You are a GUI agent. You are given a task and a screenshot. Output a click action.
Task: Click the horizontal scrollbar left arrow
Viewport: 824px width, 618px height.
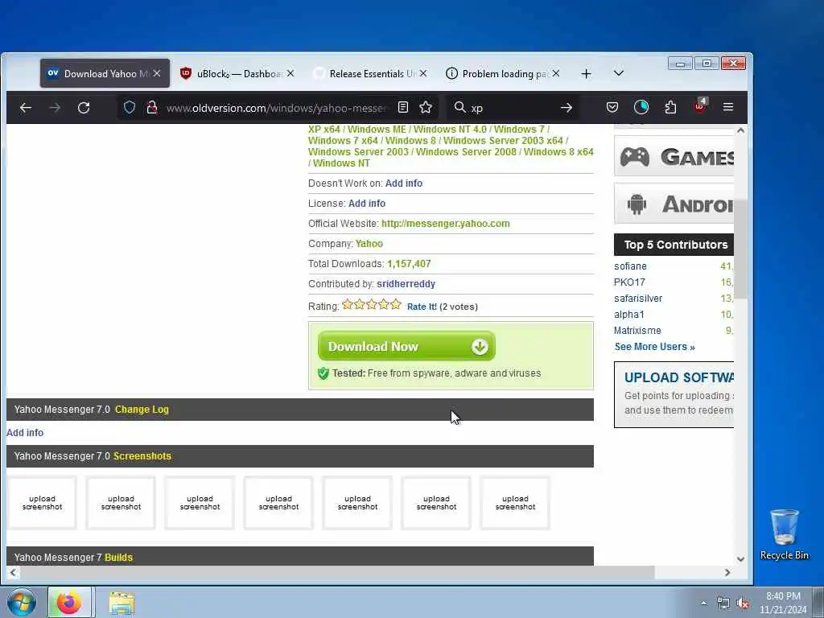[x=13, y=572]
